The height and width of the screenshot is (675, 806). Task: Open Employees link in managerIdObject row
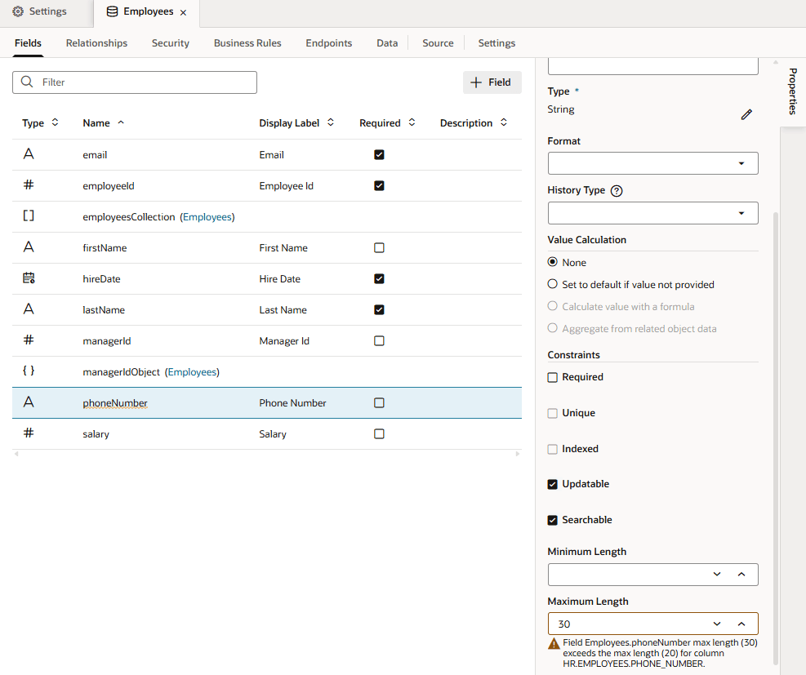pos(192,372)
